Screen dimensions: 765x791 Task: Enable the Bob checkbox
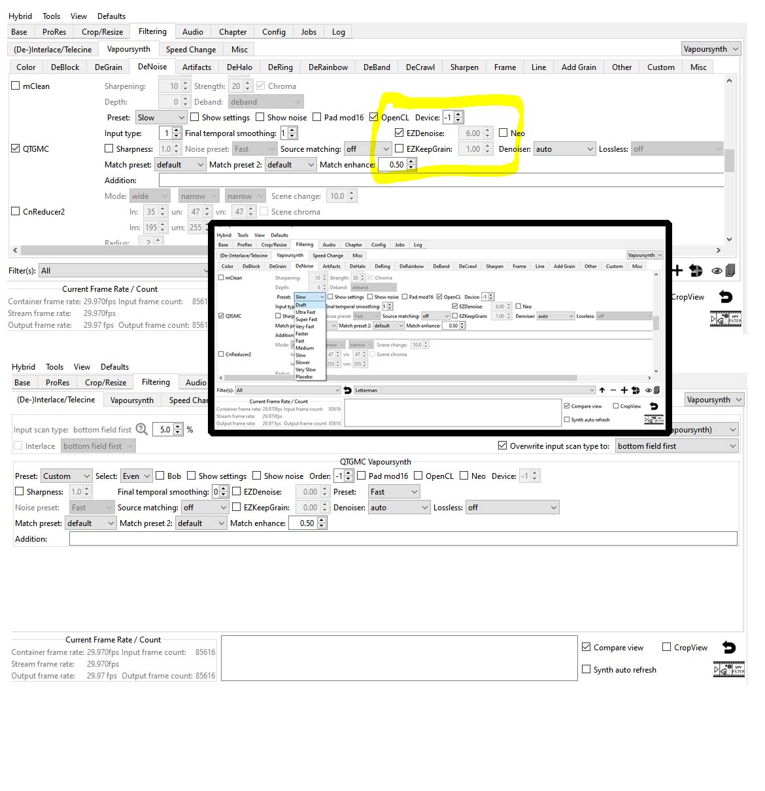[x=160, y=476]
